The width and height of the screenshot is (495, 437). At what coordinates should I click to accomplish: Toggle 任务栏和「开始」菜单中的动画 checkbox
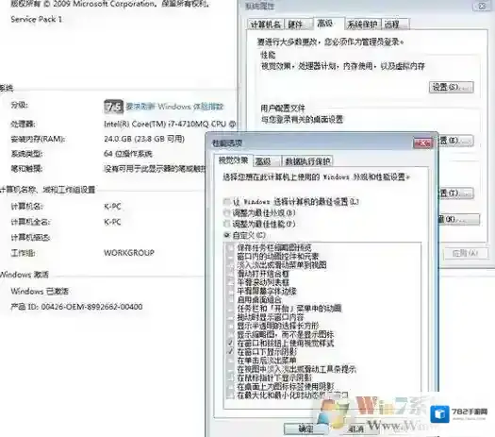(x=231, y=309)
